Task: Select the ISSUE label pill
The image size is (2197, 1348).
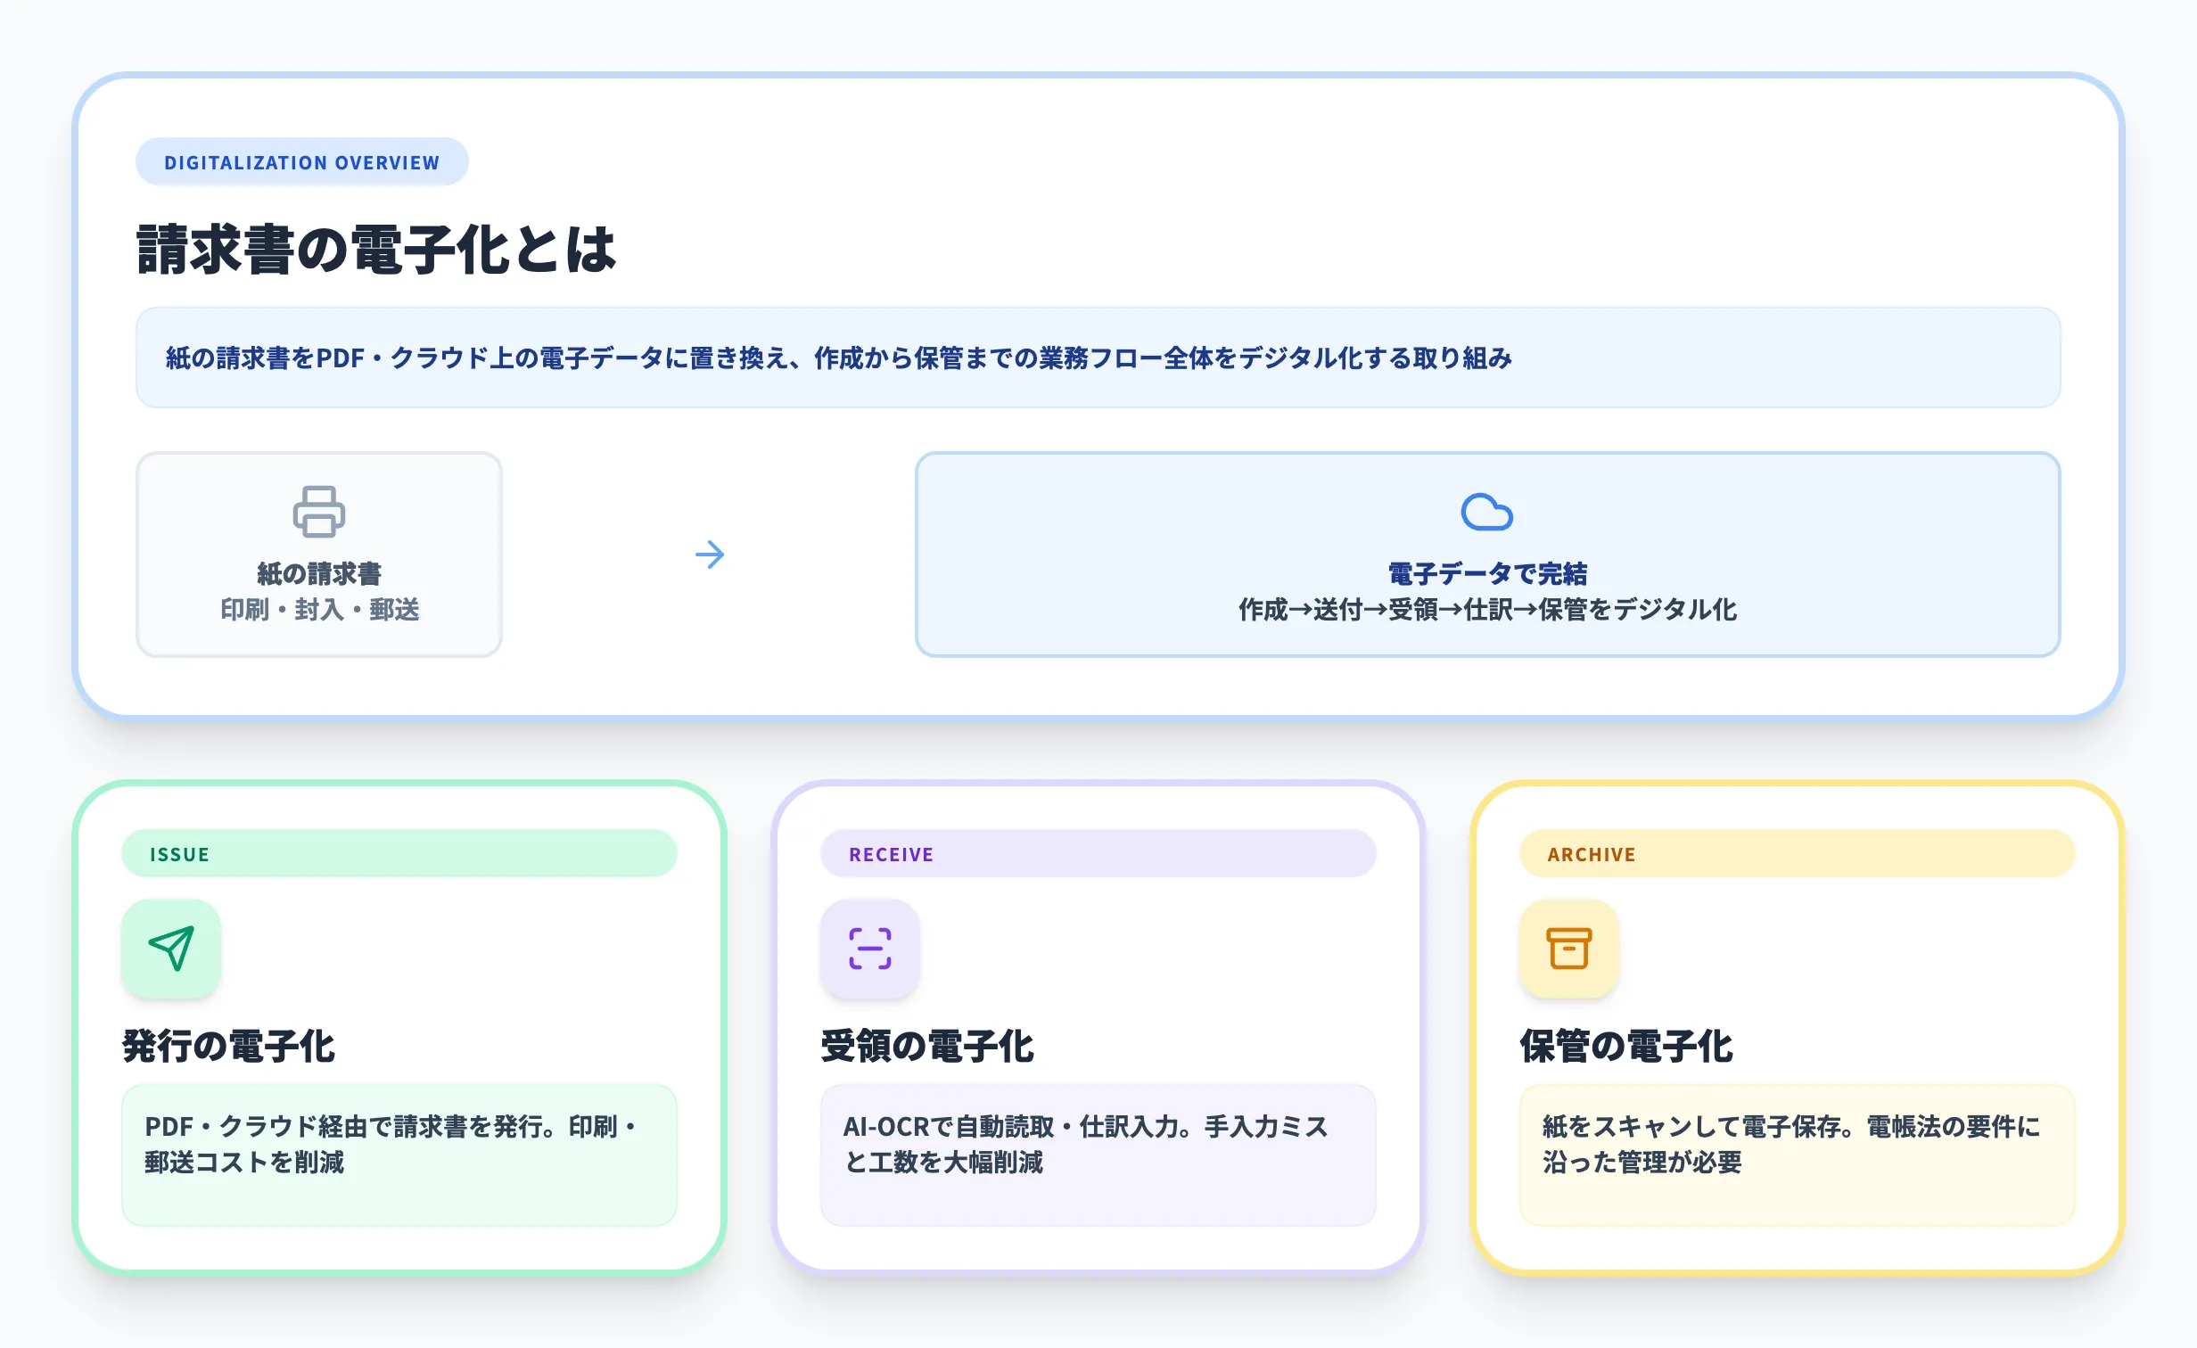Action: (399, 853)
